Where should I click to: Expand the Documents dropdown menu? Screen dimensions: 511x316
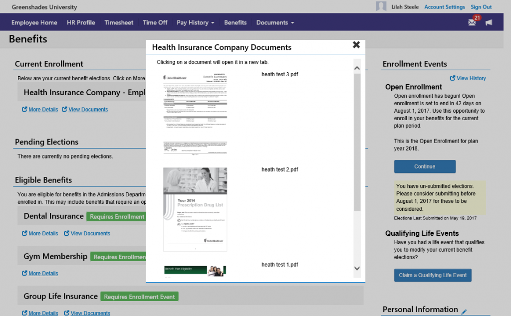coord(275,22)
